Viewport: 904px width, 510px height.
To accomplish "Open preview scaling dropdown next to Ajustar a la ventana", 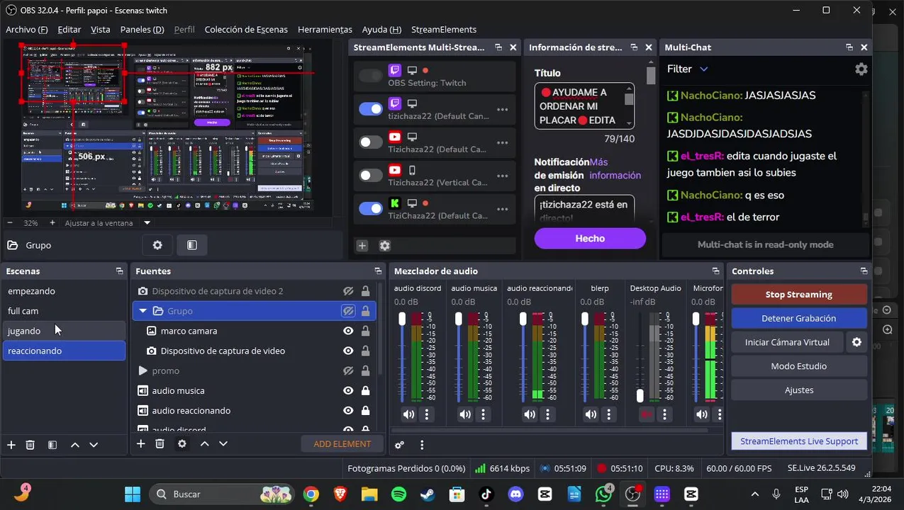I will click(x=147, y=222).
